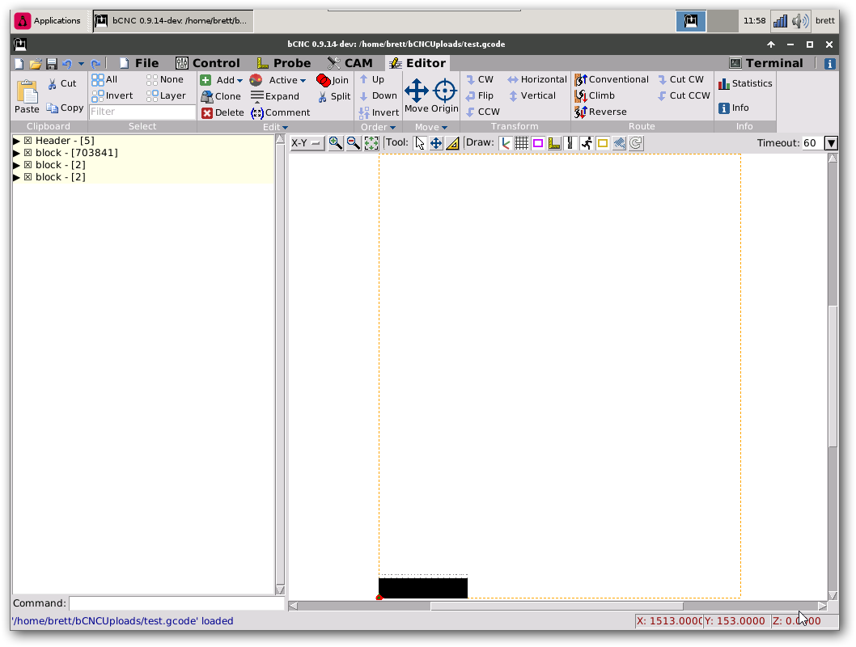Fit the drawing to the canvas view
Screen dimensions: 856x647
point(371,143)
